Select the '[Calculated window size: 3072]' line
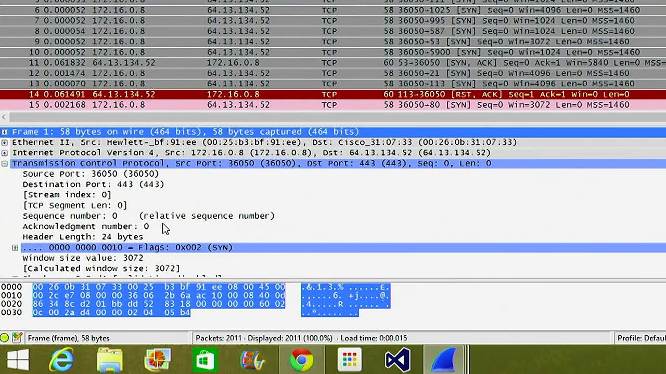 coord(101,269)
